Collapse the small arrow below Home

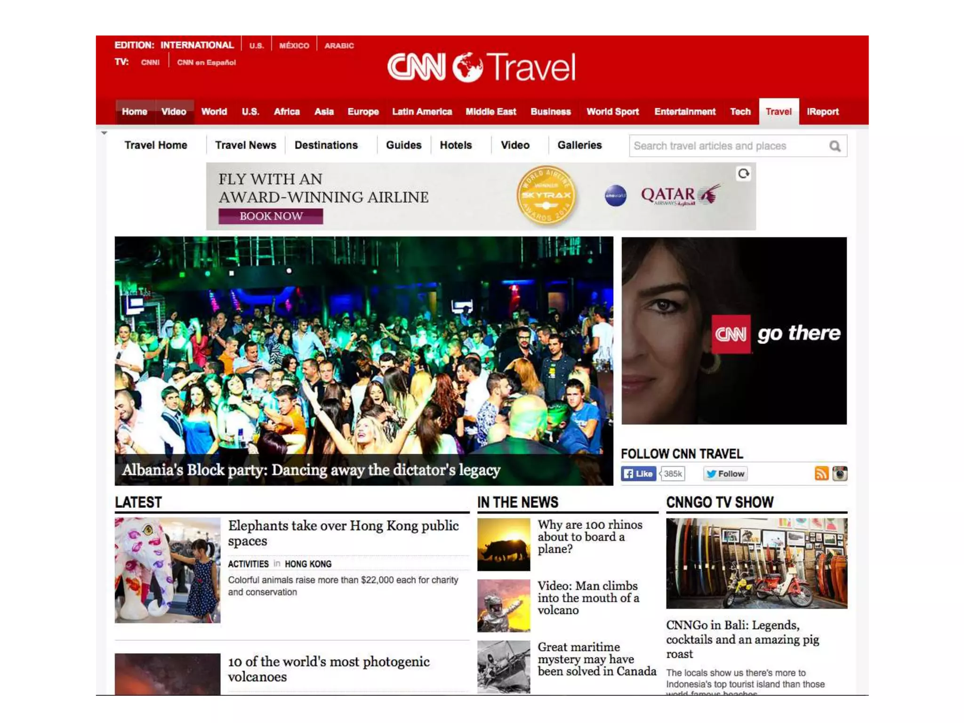[104, 133]
